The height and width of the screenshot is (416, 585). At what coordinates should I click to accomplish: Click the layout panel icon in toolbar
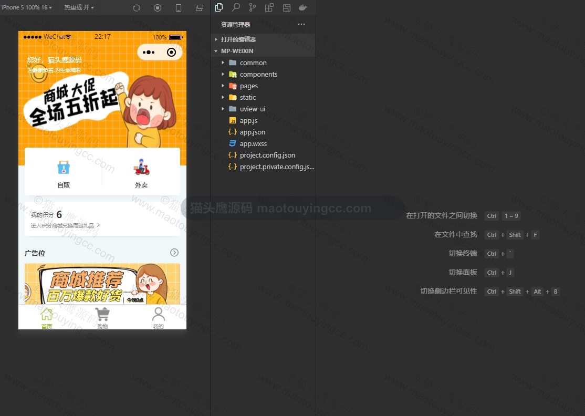pos(287,7)
